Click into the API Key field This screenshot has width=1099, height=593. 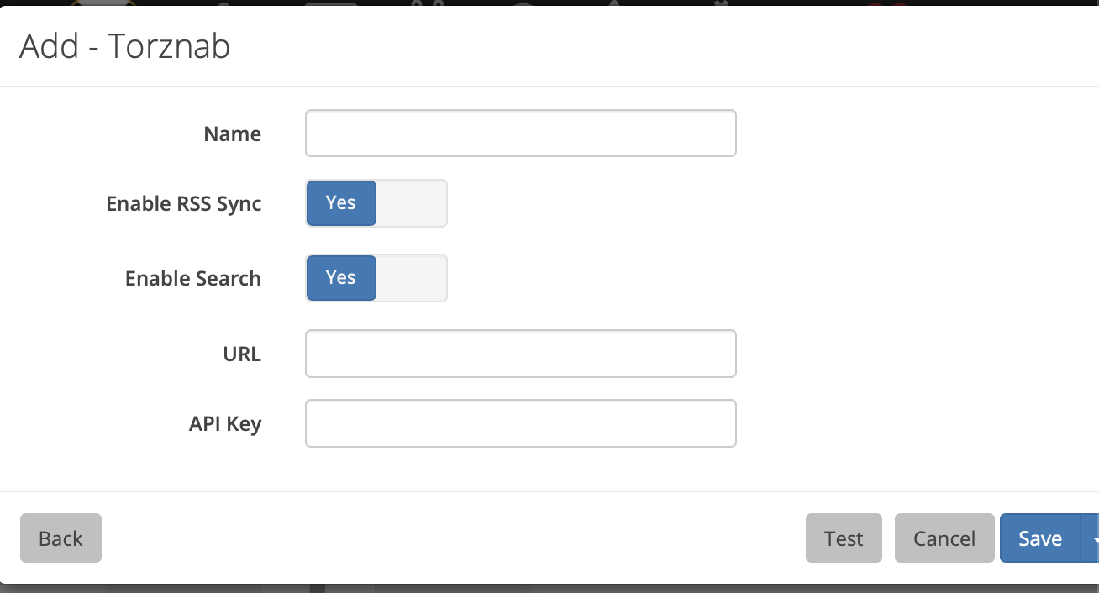(520, 423)
